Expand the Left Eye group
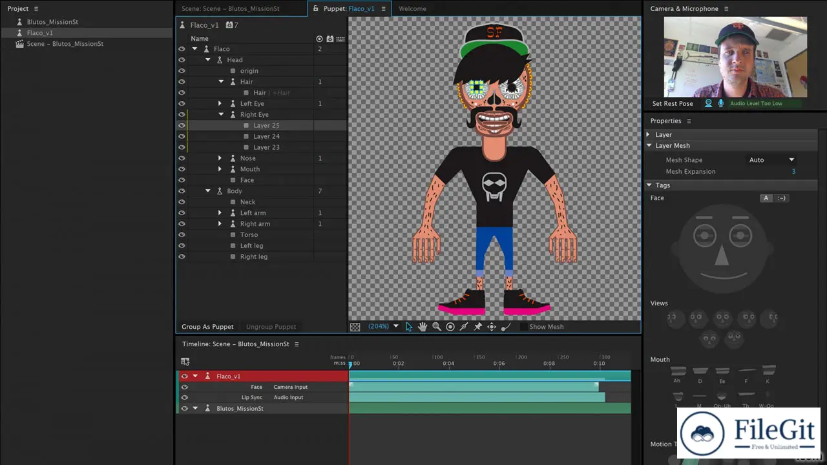Image resolution: width=827 pixels, height=465 pixels. 220,104
